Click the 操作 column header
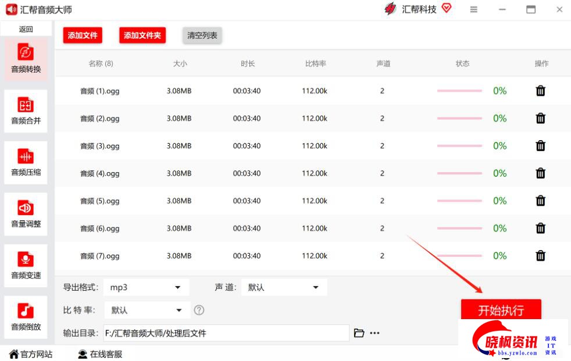This screenshot has width=571, height=361. (541, 64)
